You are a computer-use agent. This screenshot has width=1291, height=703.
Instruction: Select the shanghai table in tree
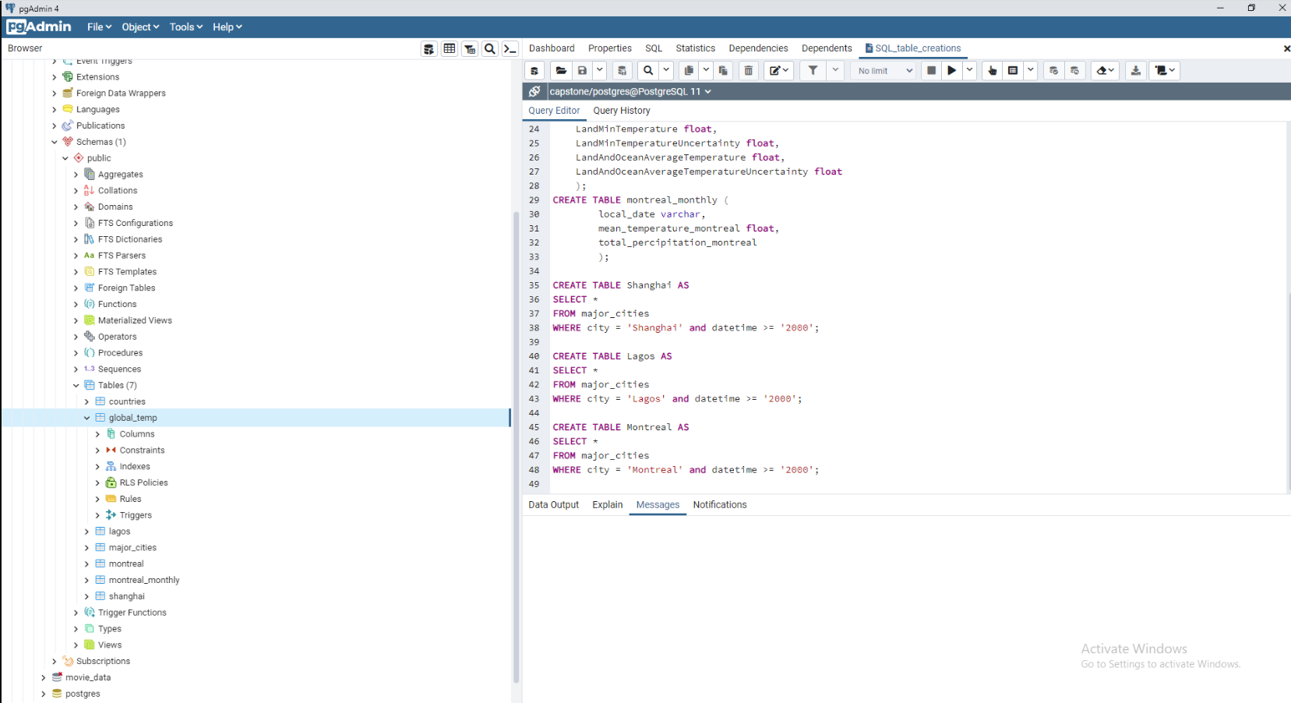(x=126, y=597)
